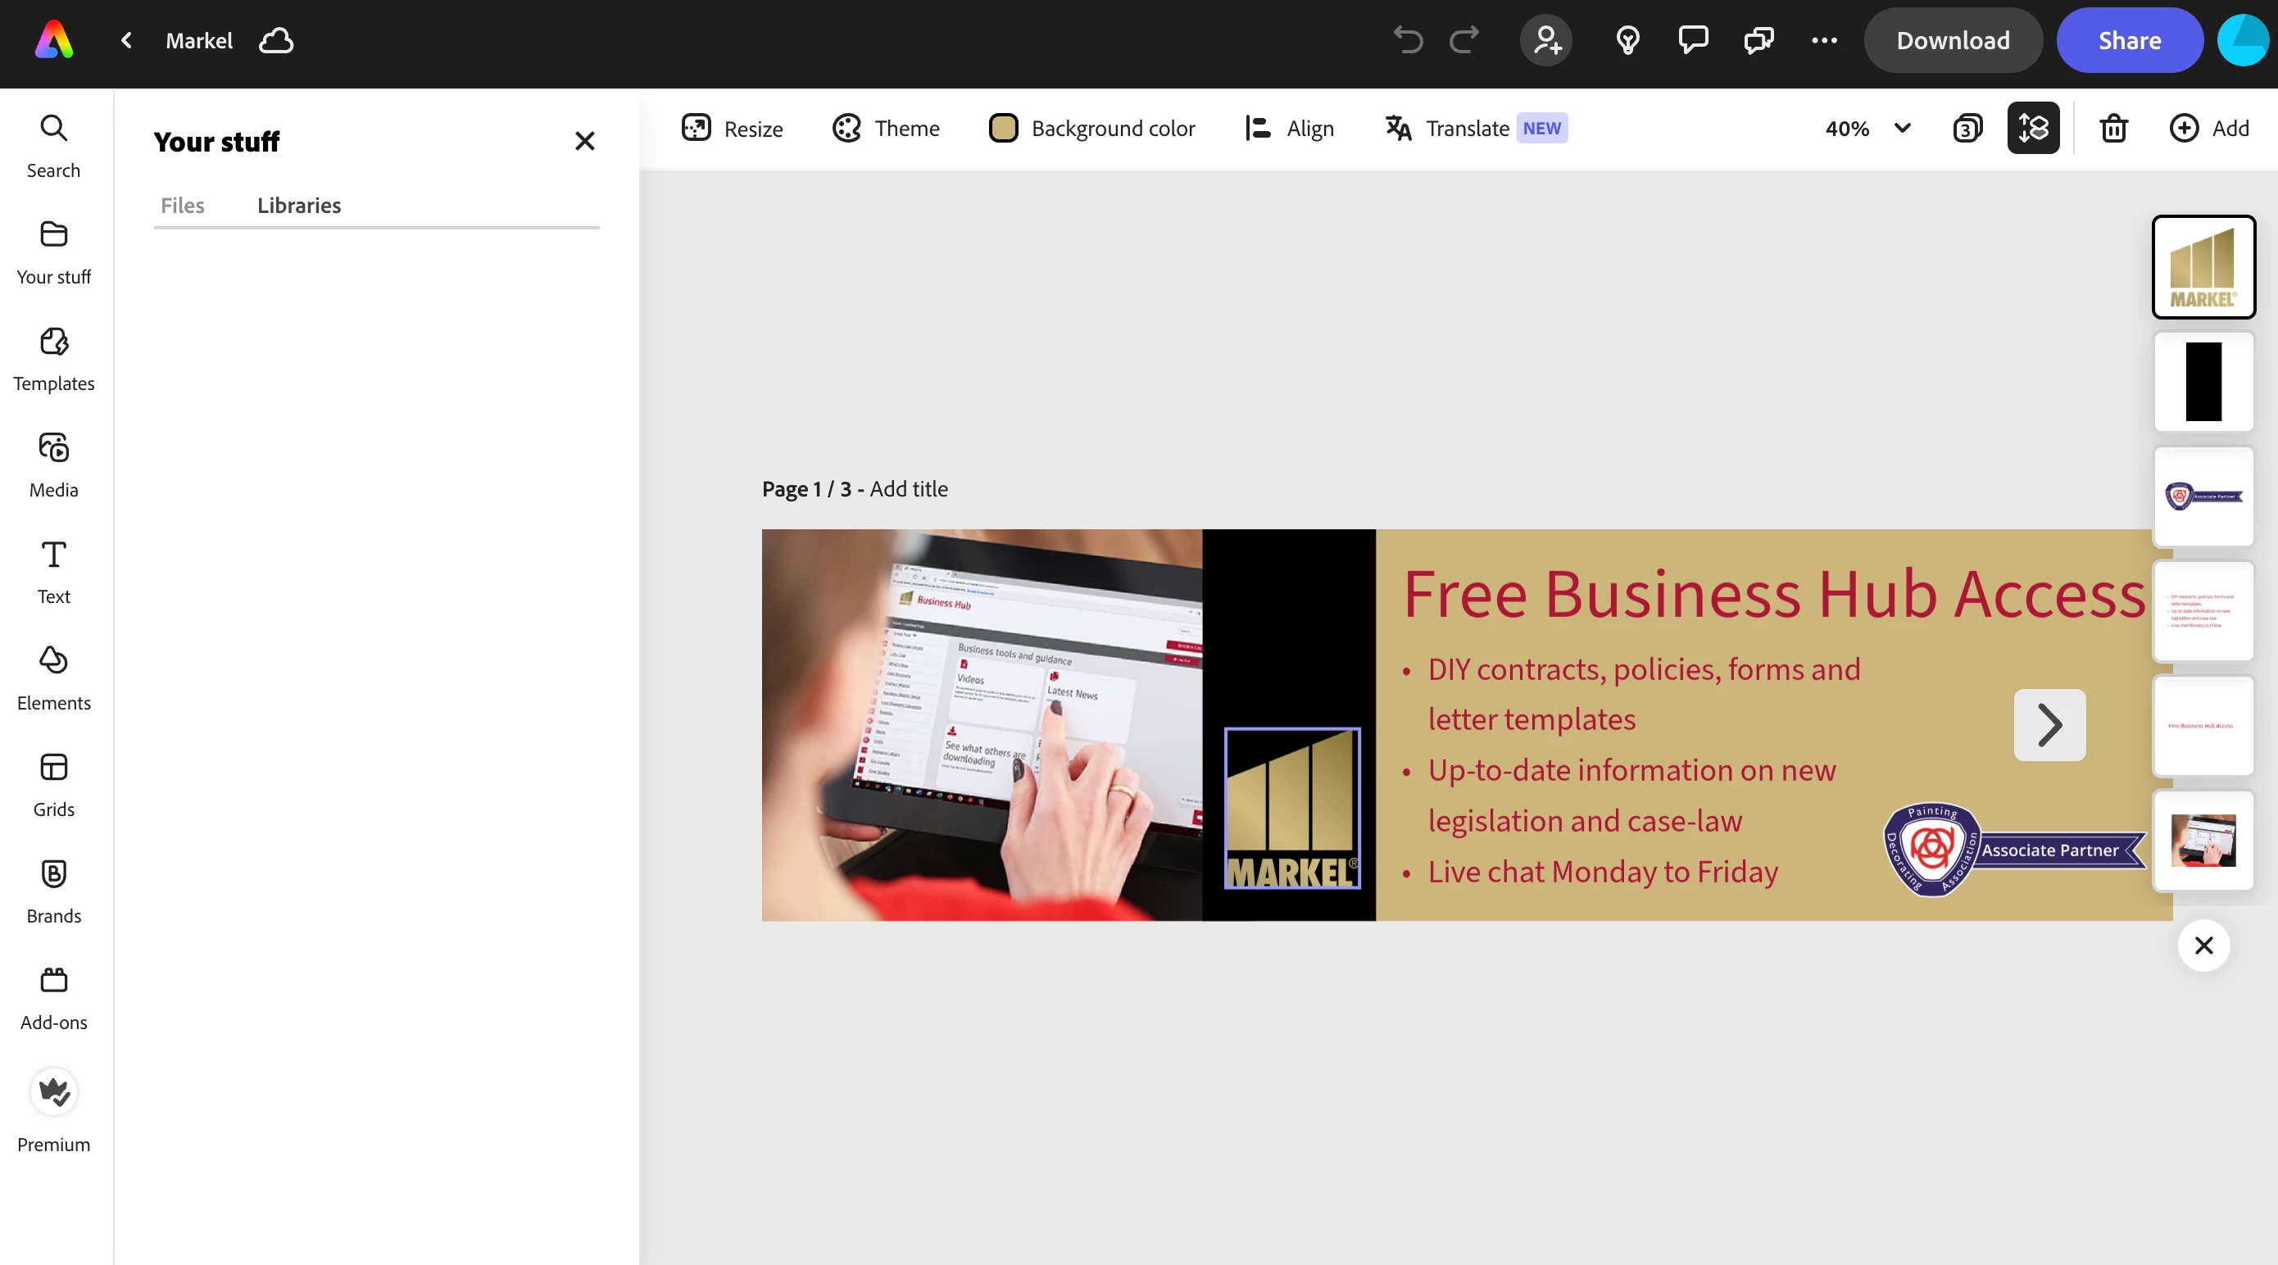The height and width of the screenshot is (1265, 2278).
Task: Switch to the Files tab
Action: 182,205
